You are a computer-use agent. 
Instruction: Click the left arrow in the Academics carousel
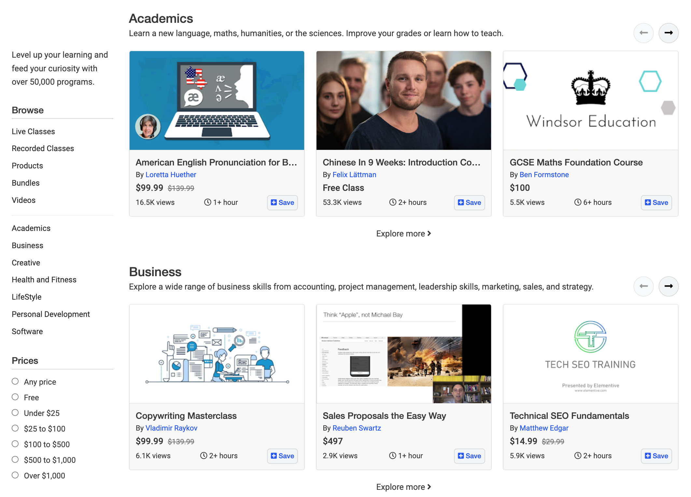click(643, 33)
